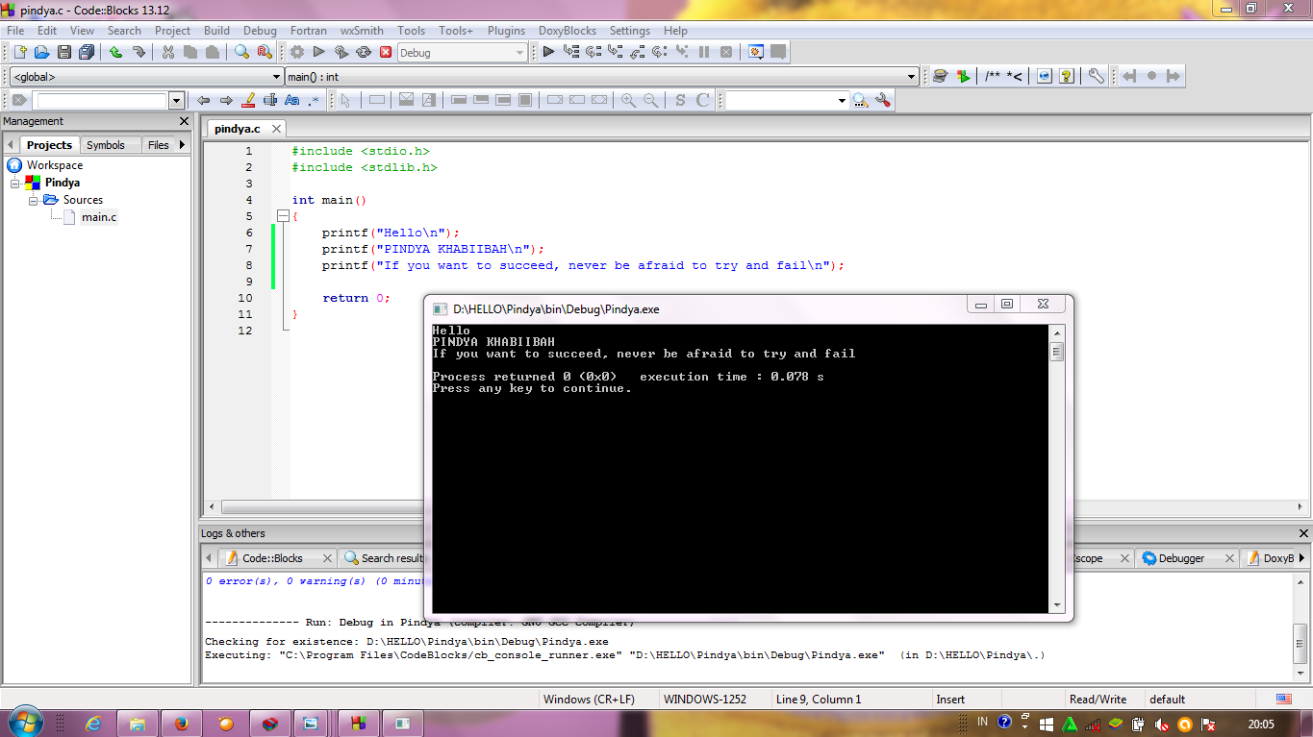
Task: Click the incremental search text field
Action: (x=101, y=100)
